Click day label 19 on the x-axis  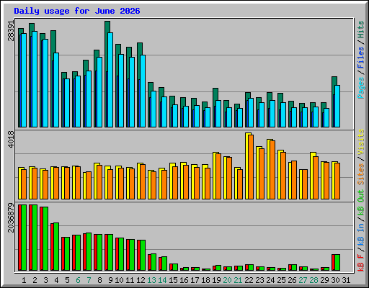click(x=216, y=280)
